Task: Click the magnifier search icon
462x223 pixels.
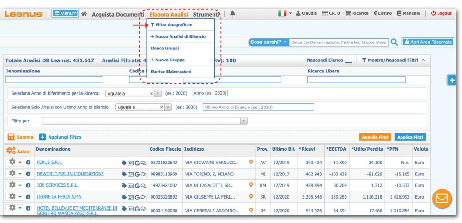Action: (x=394, y=42)
